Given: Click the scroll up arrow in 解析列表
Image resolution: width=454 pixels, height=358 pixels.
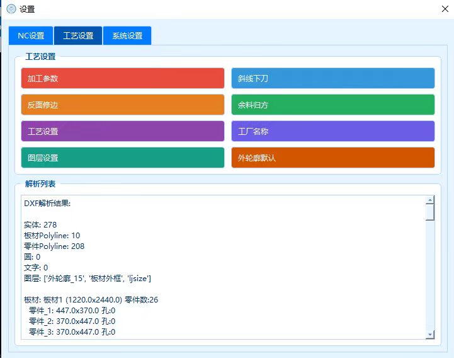Looking at the screenshot, I should (x=430, y=200).
